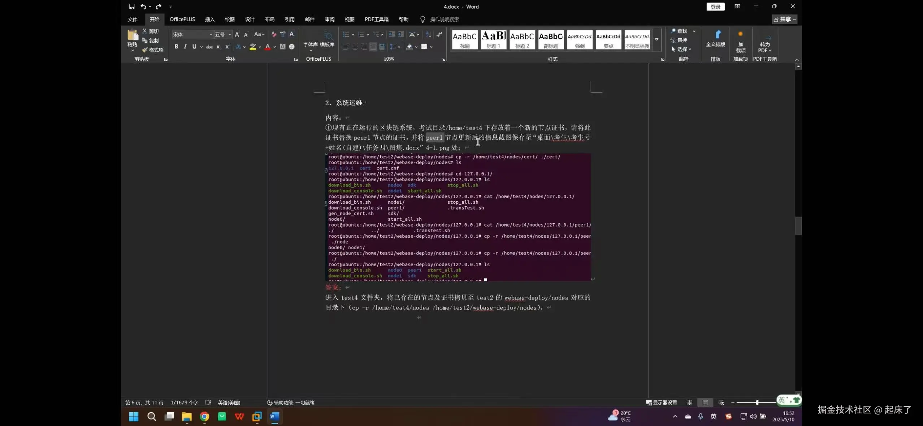
Task: Open the line spacing dropdown
Action: 394,47
